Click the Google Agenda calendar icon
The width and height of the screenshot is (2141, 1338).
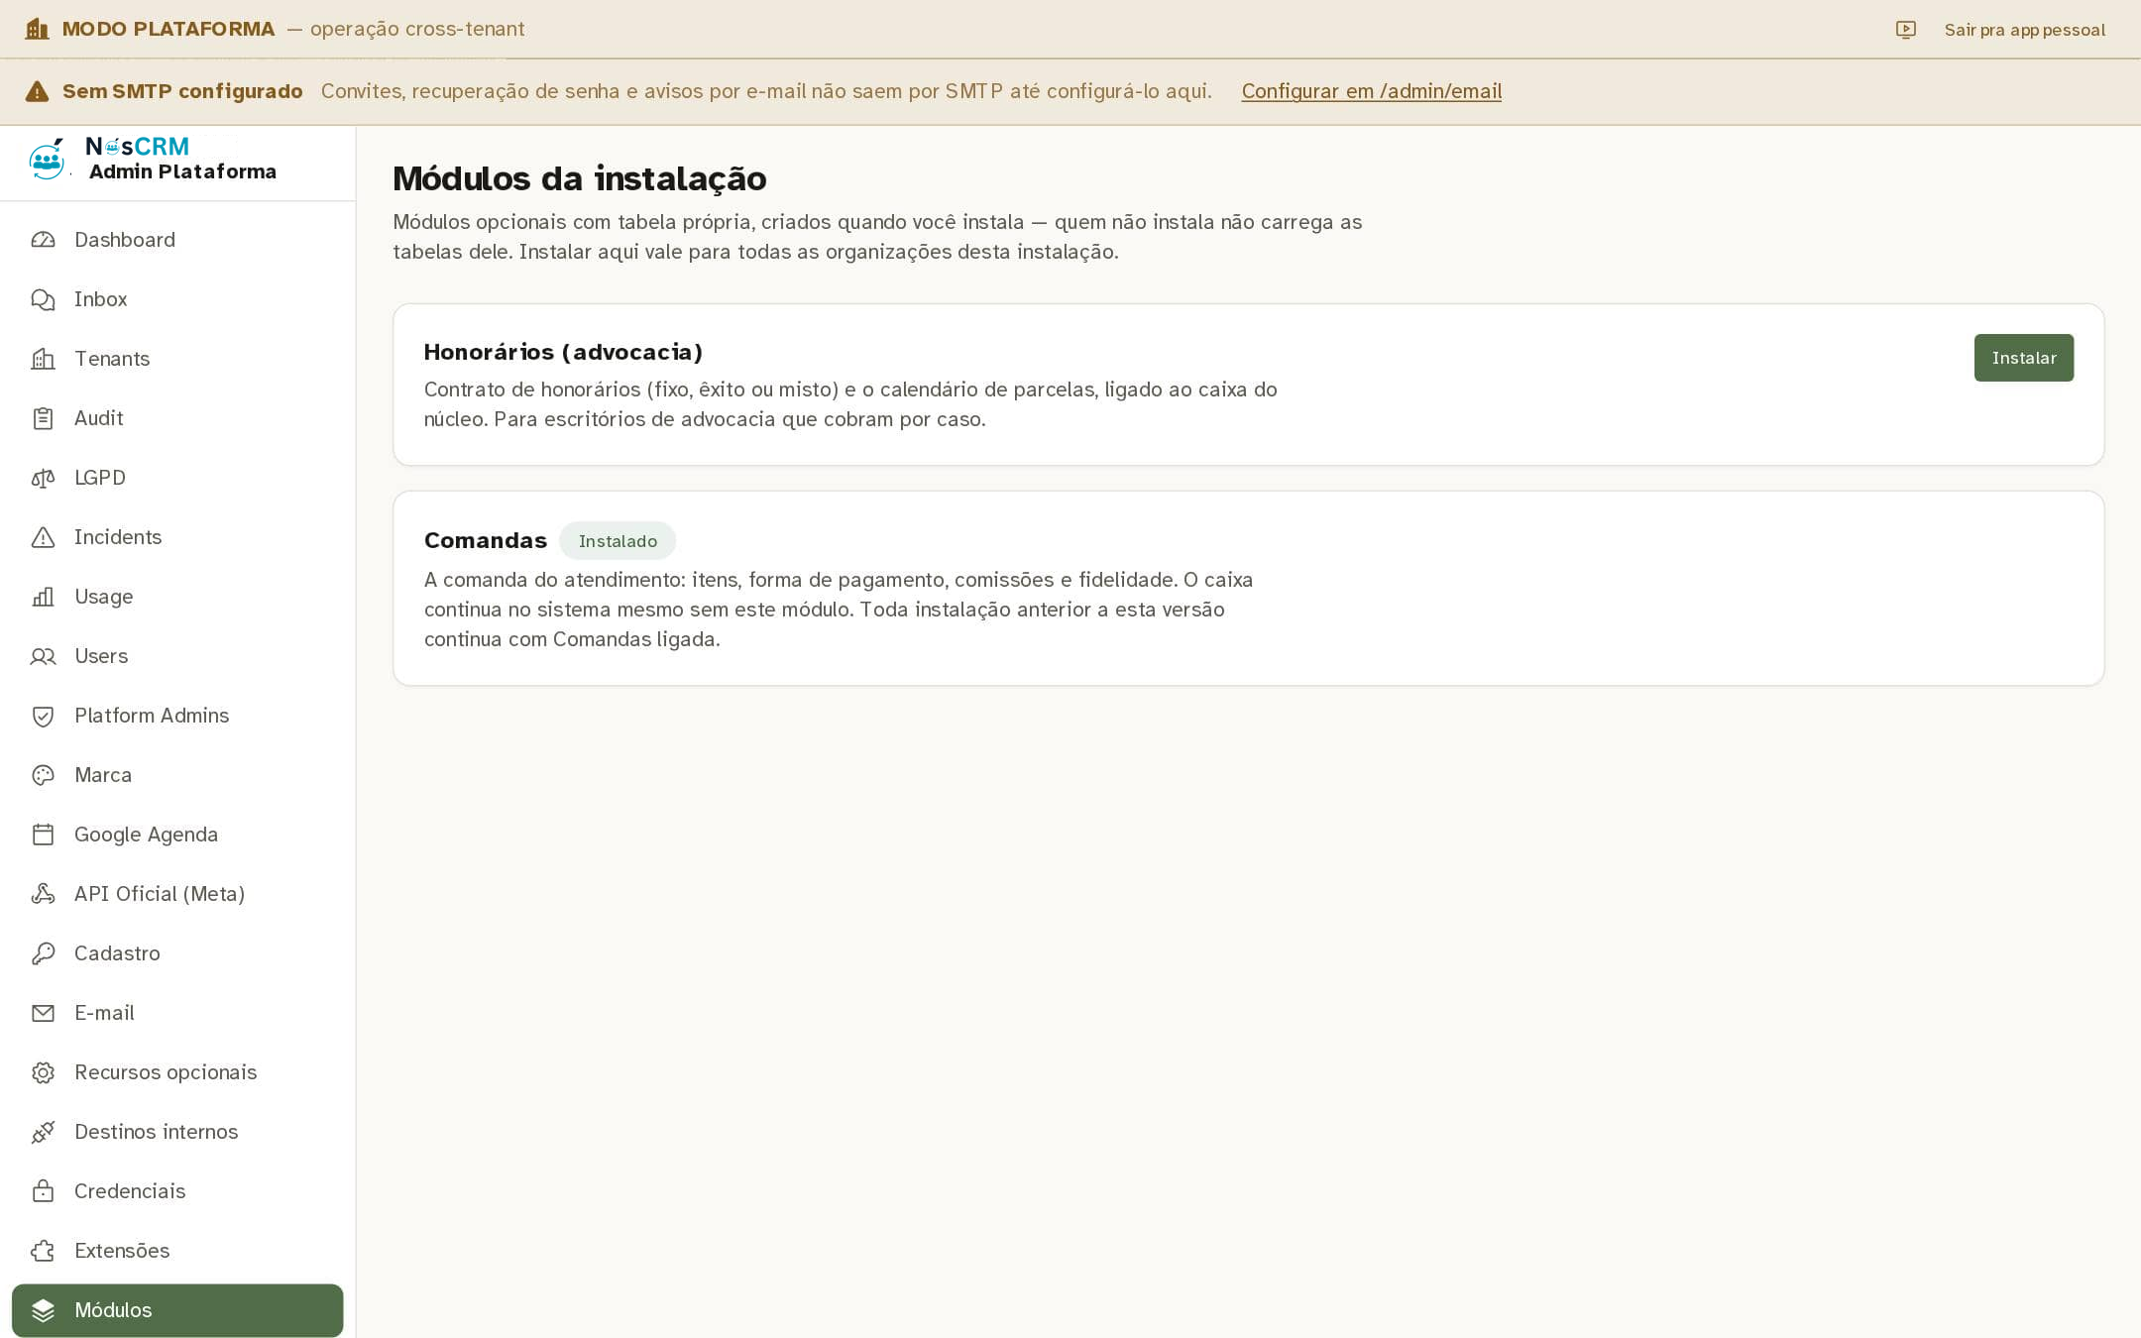(x=43, y=835)
